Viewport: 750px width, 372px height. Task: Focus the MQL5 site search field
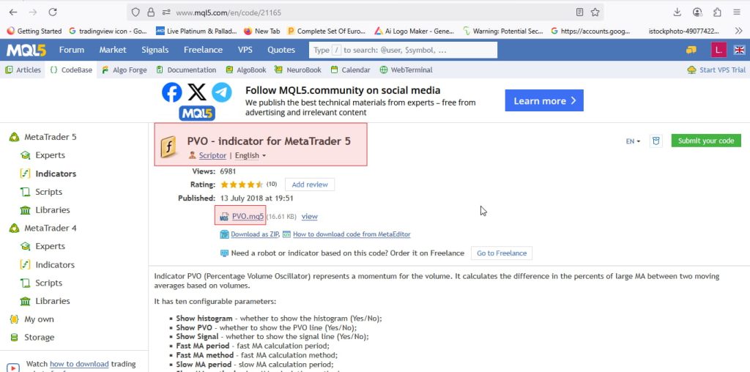point(403,50)
